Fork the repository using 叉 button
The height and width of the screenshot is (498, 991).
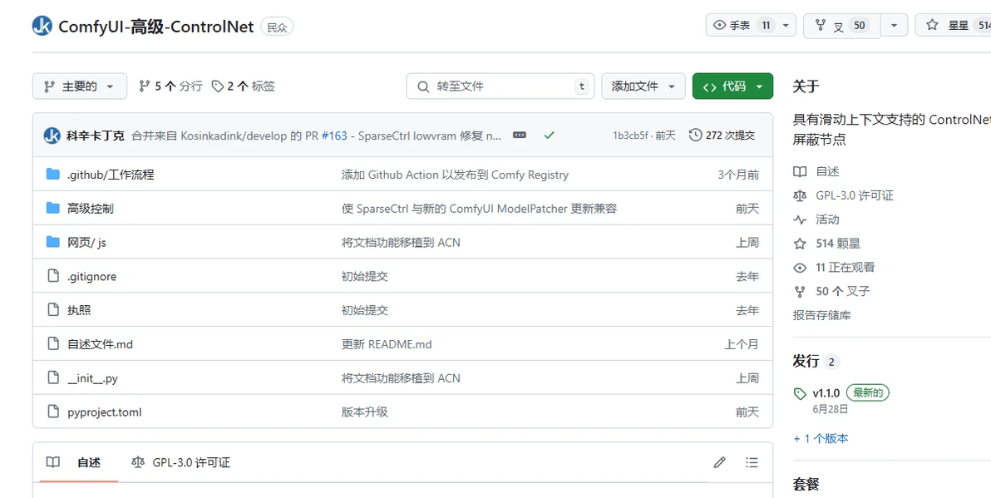841,26
